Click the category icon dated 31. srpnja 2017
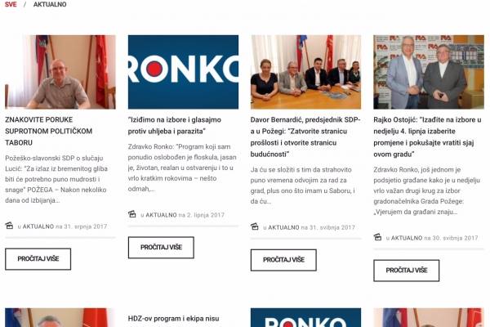 pos(9,226)
